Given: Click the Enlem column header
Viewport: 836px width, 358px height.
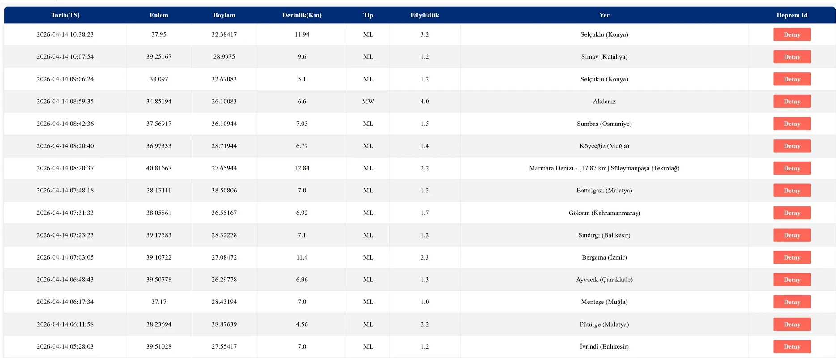Looking at the screenshot, I should coord(159,15).
